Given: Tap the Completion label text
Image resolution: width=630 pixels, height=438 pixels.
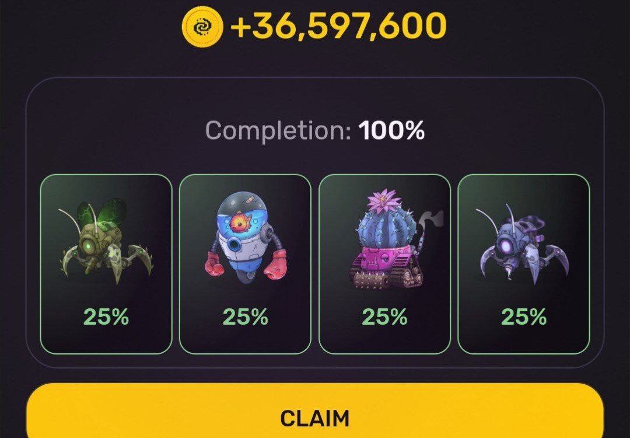Looking at the screenshot, I should pos(278,131).
